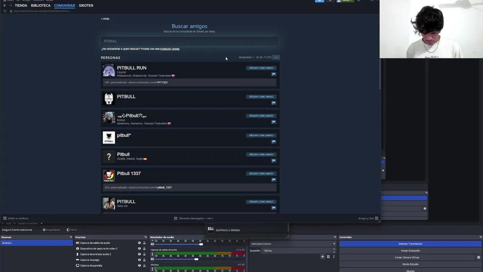The image size is (483, 272).
Task: Add the kostya Pitbull user as friend
Action: 261,116
